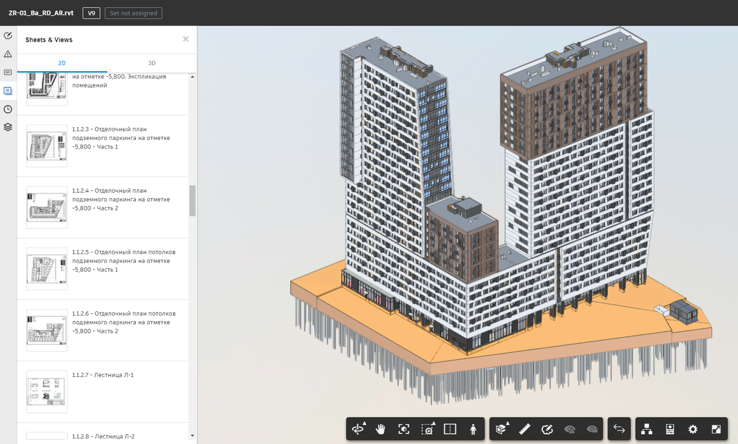Switch to the 3D tab
Viewport: 738px width, 444px height.
pos(152,63)
